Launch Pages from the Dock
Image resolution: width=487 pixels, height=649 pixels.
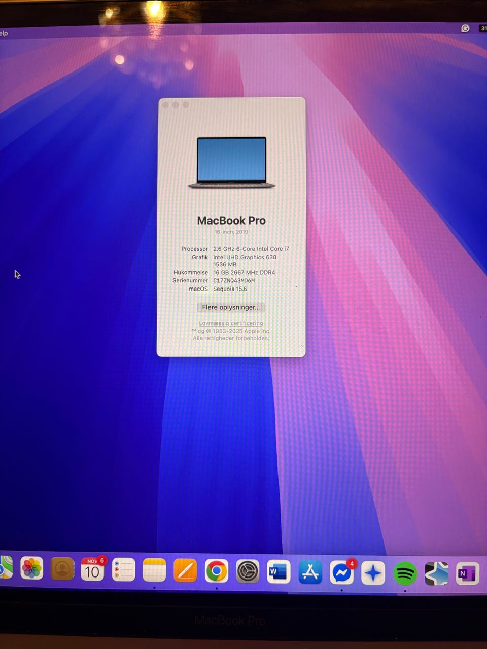185,571
